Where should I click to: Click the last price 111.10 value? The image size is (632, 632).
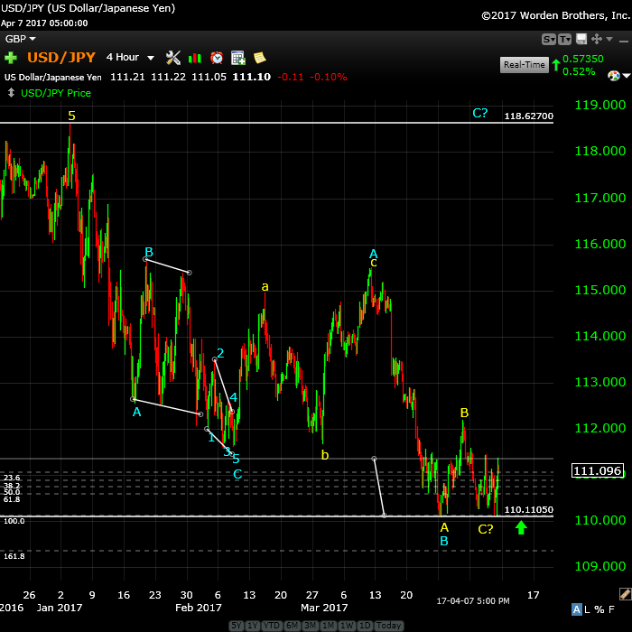pyautogui.click(x=252, y=77)
